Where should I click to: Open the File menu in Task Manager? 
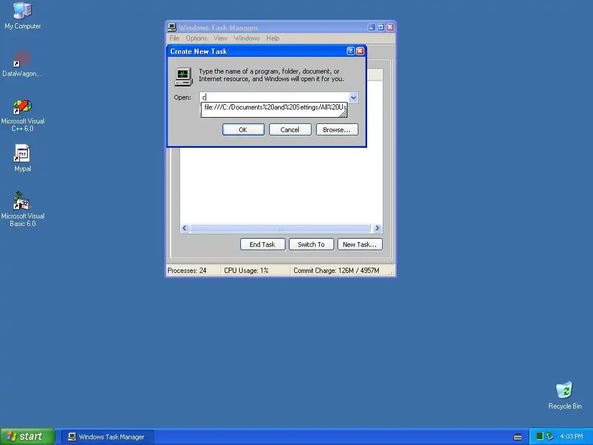(x=174, y=38)
